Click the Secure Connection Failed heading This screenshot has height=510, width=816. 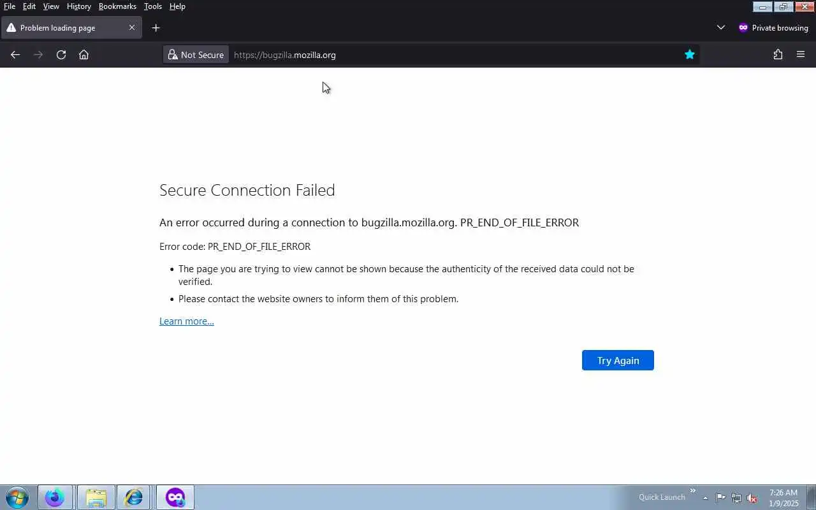pos(247,190)
